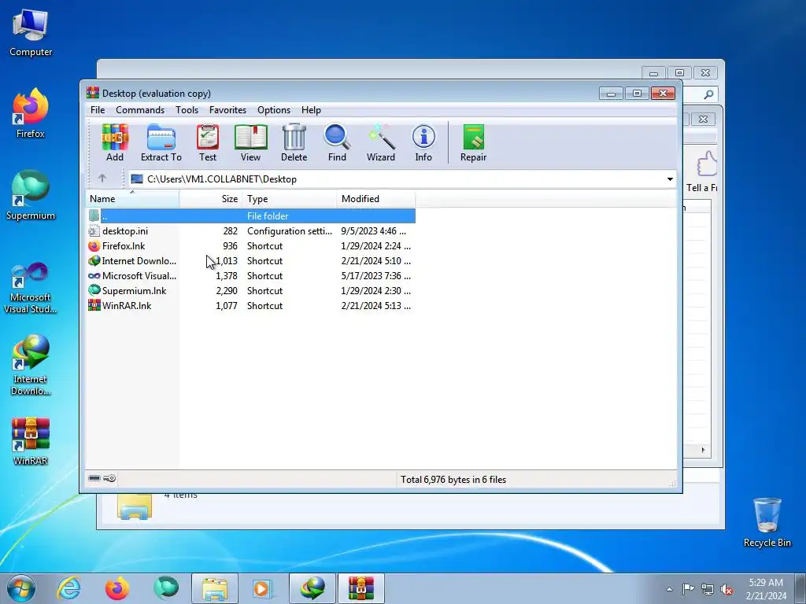Image resolution: width=806 pixels, height=604 pixels.
Task: Click the key password icon in status bar
Action: tap(109, 478)
